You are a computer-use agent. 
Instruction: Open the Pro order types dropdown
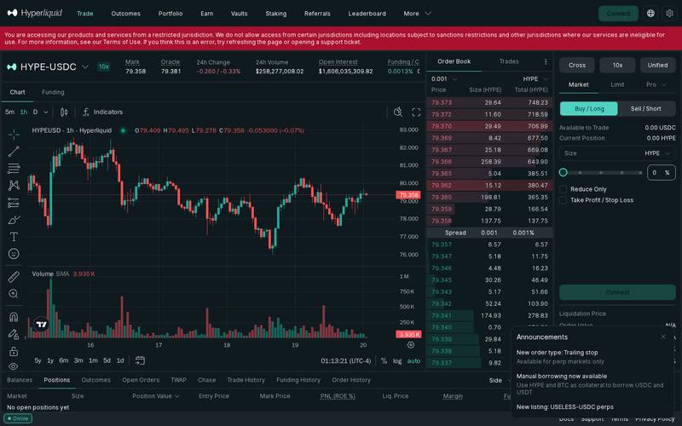(x=656, y=84)
